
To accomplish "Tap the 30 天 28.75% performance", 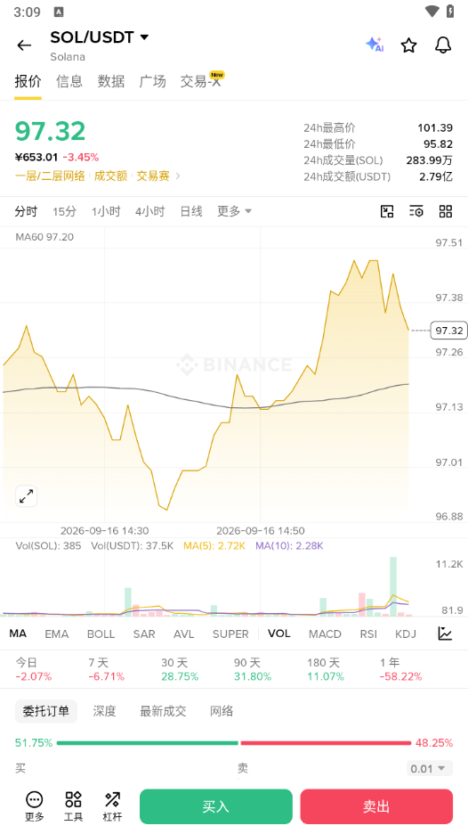I will point(180,670).
